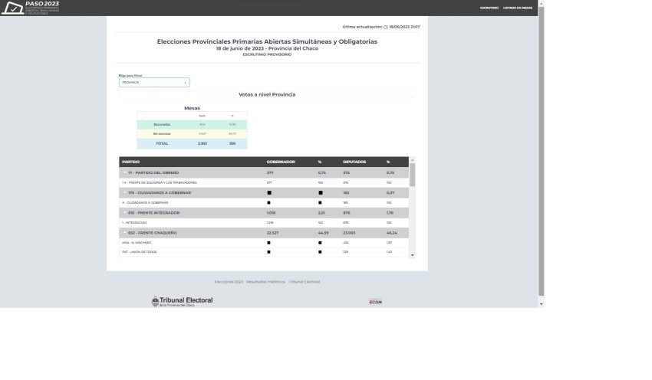652x380 pixels.
Task: Click the results table vertical scrollbar thumb
Action: [413, 175]
